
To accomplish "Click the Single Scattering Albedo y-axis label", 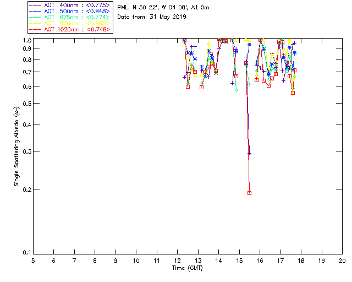I will (x=17, y=146).
